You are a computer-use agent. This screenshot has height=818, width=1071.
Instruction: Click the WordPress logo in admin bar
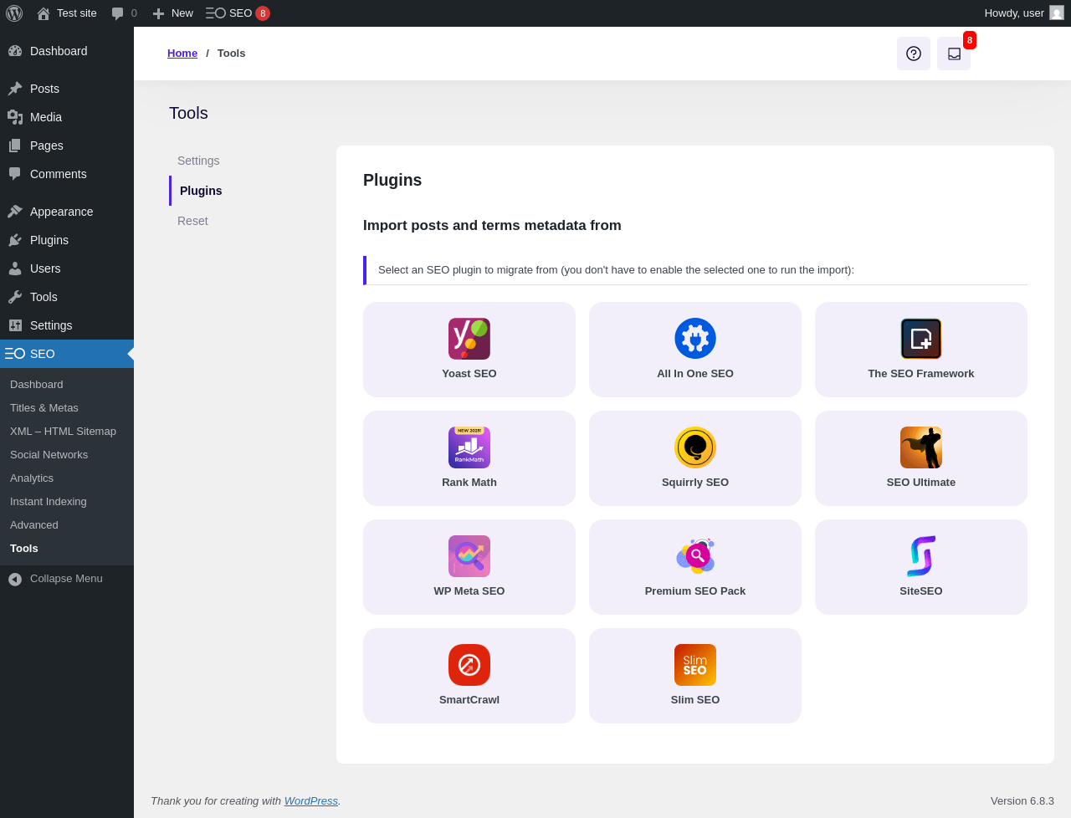14,13
